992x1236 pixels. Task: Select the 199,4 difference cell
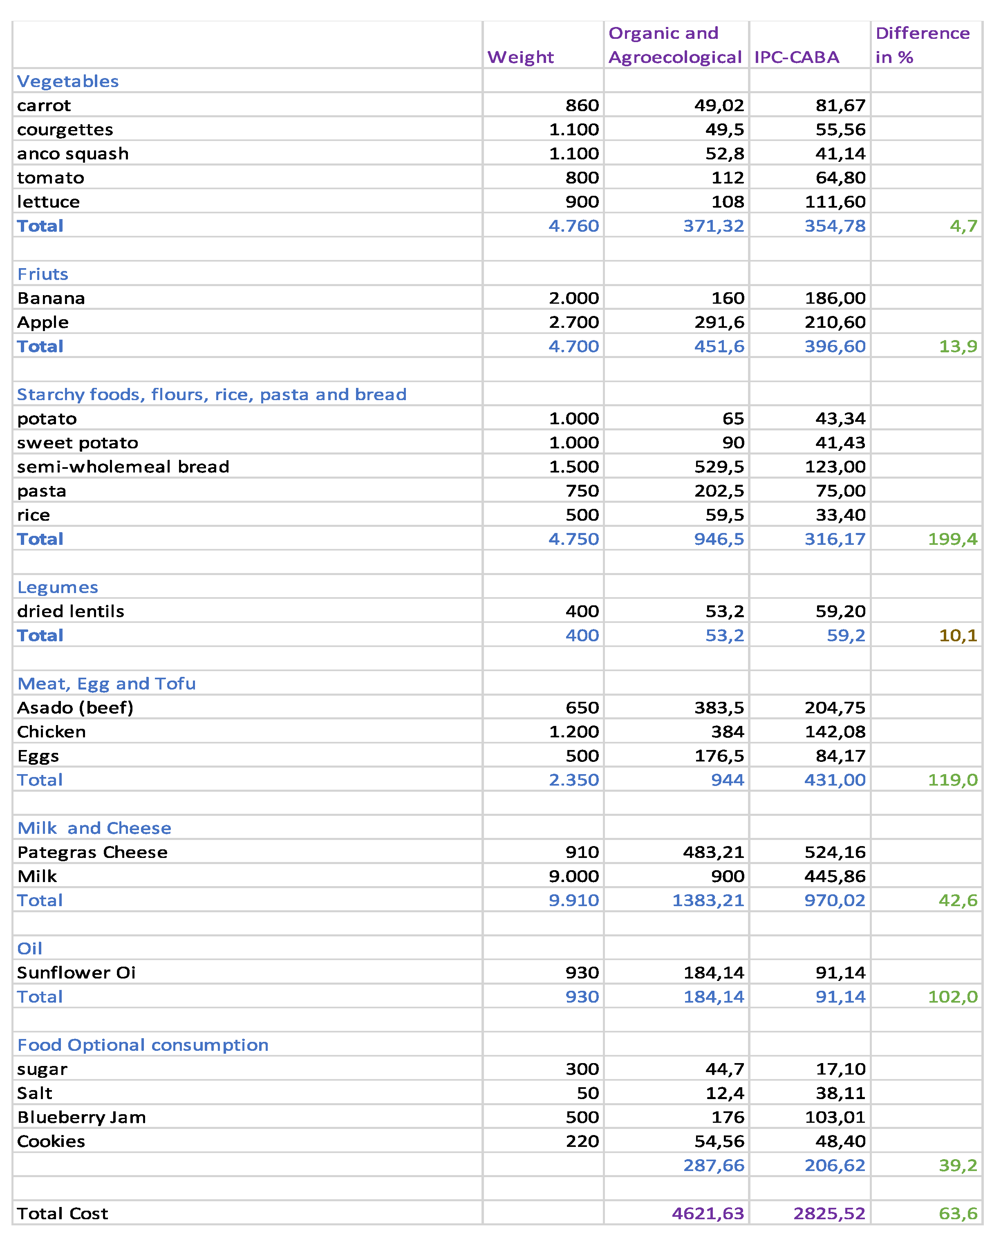pyautogui.click(x=952, y=539)
